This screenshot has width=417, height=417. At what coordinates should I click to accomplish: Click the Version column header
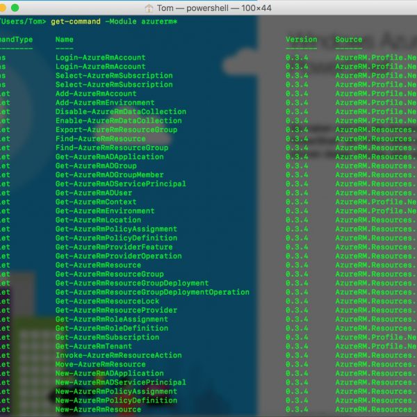point(301,40)
